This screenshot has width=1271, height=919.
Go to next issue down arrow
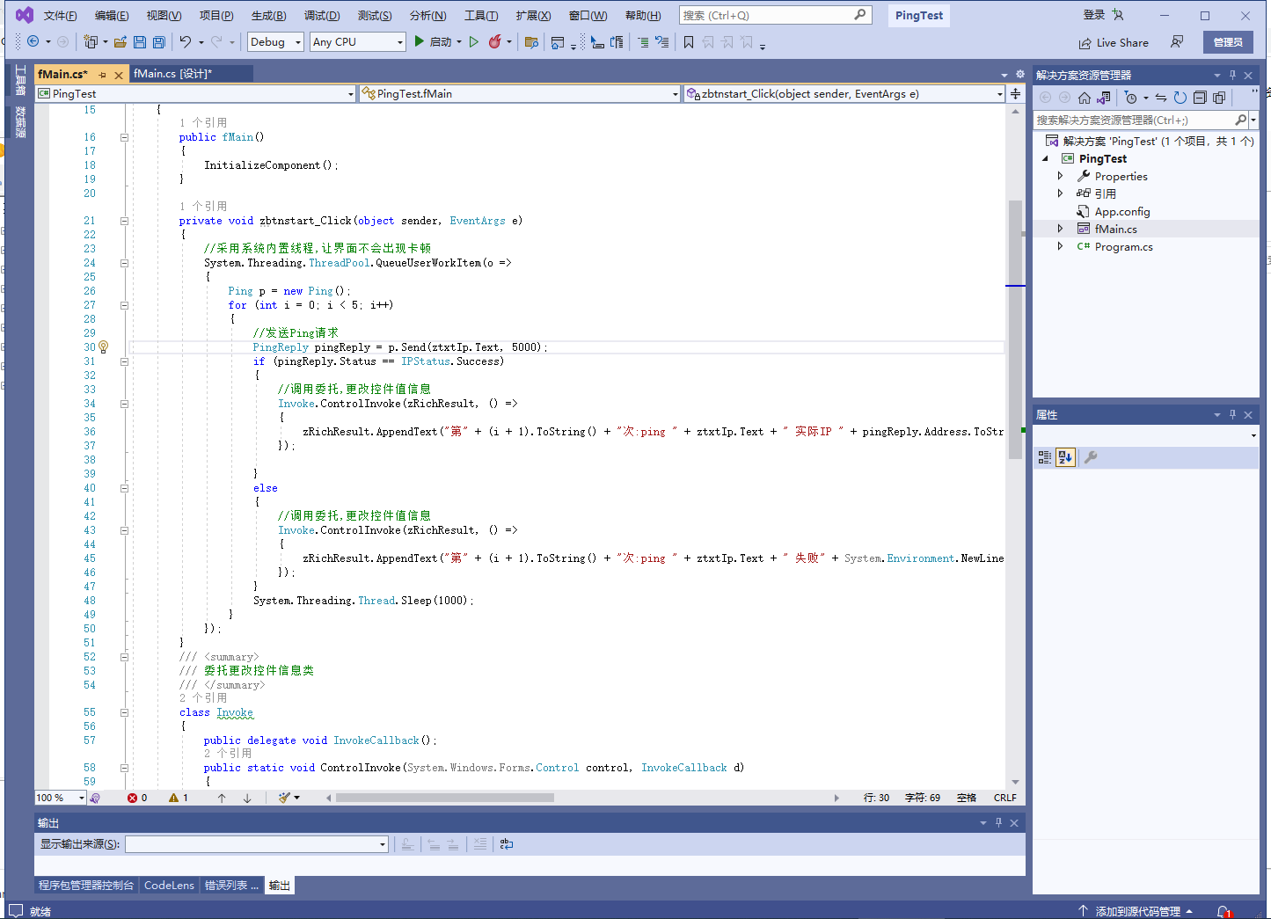click(x=247, y=798)
